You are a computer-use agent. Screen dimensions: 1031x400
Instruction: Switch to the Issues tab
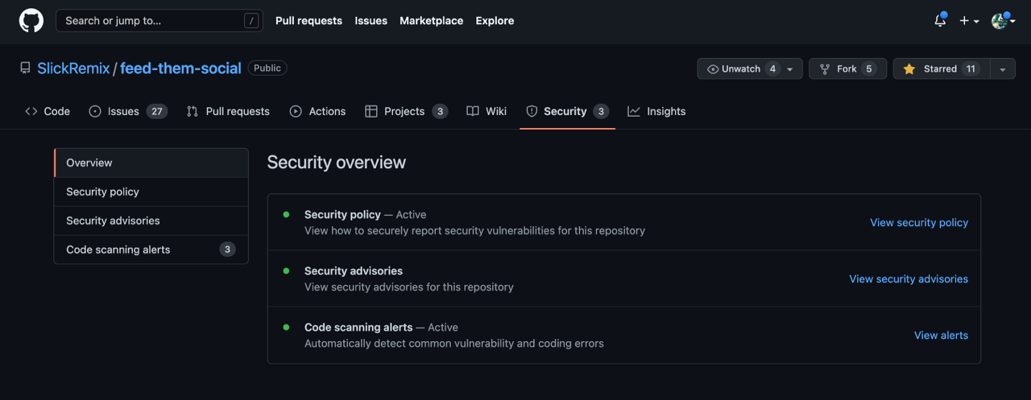pyautogui.click(x=128, y=112)
